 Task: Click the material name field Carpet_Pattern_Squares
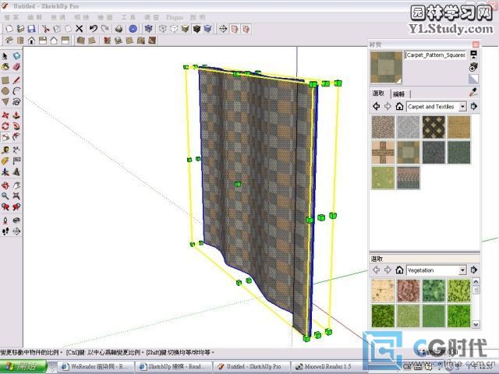435,55
